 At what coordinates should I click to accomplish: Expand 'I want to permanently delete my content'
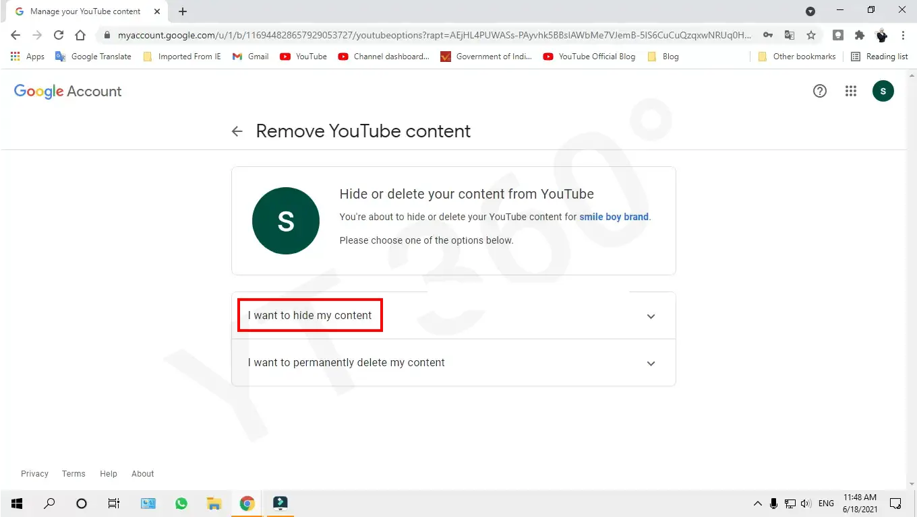[x=453, y=363]
